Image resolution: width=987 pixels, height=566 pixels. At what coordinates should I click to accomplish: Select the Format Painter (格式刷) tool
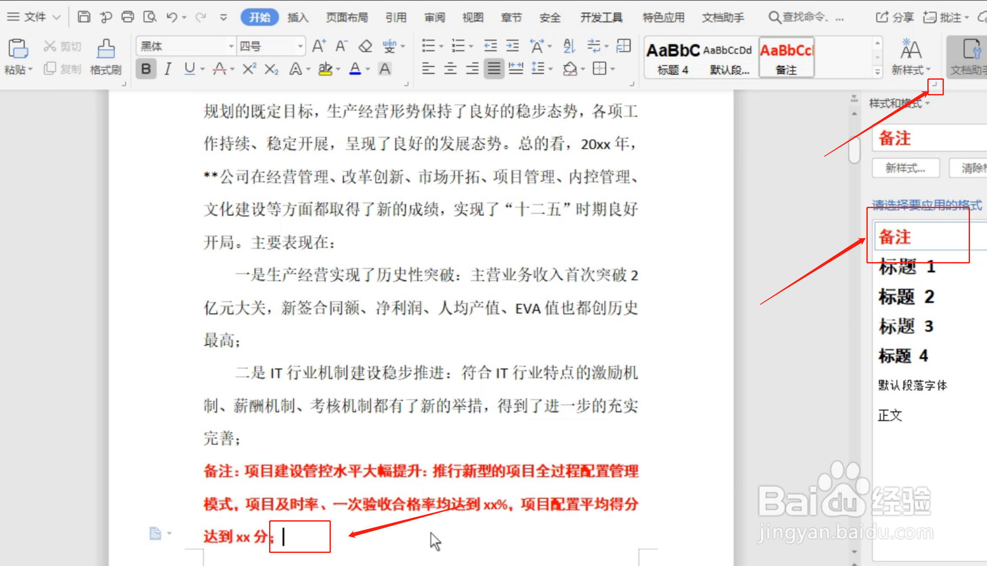[x=105, y=57]
